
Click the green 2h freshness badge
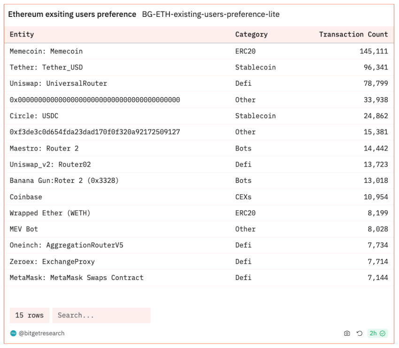377,333
